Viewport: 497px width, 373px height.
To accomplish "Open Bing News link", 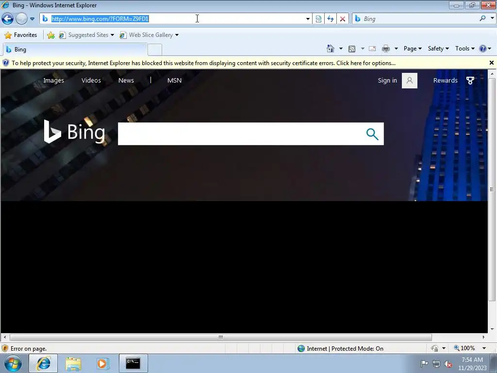I will (126, 80).
